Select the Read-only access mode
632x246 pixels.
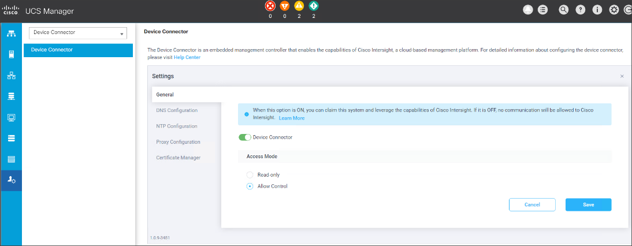(x=250, y=175)
